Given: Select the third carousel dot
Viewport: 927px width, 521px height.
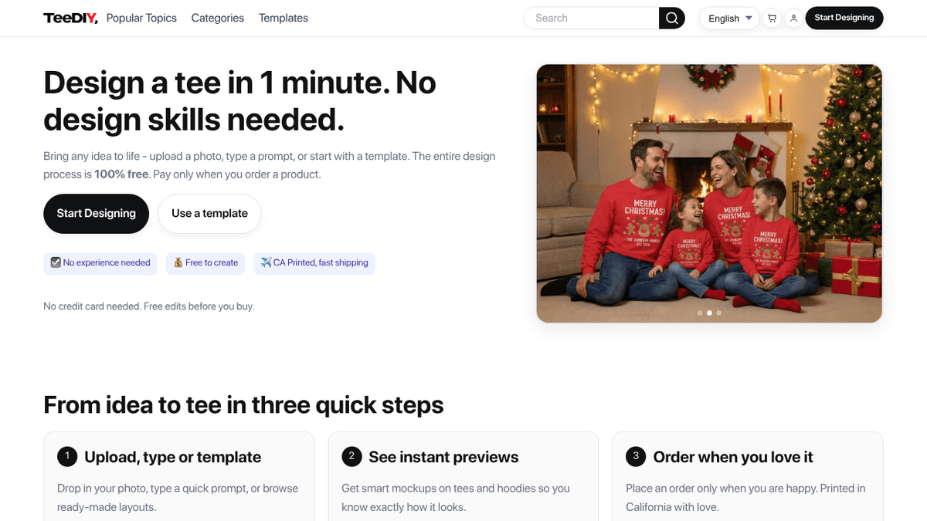Looking at the screenshot, I should (x=718, y=313).
